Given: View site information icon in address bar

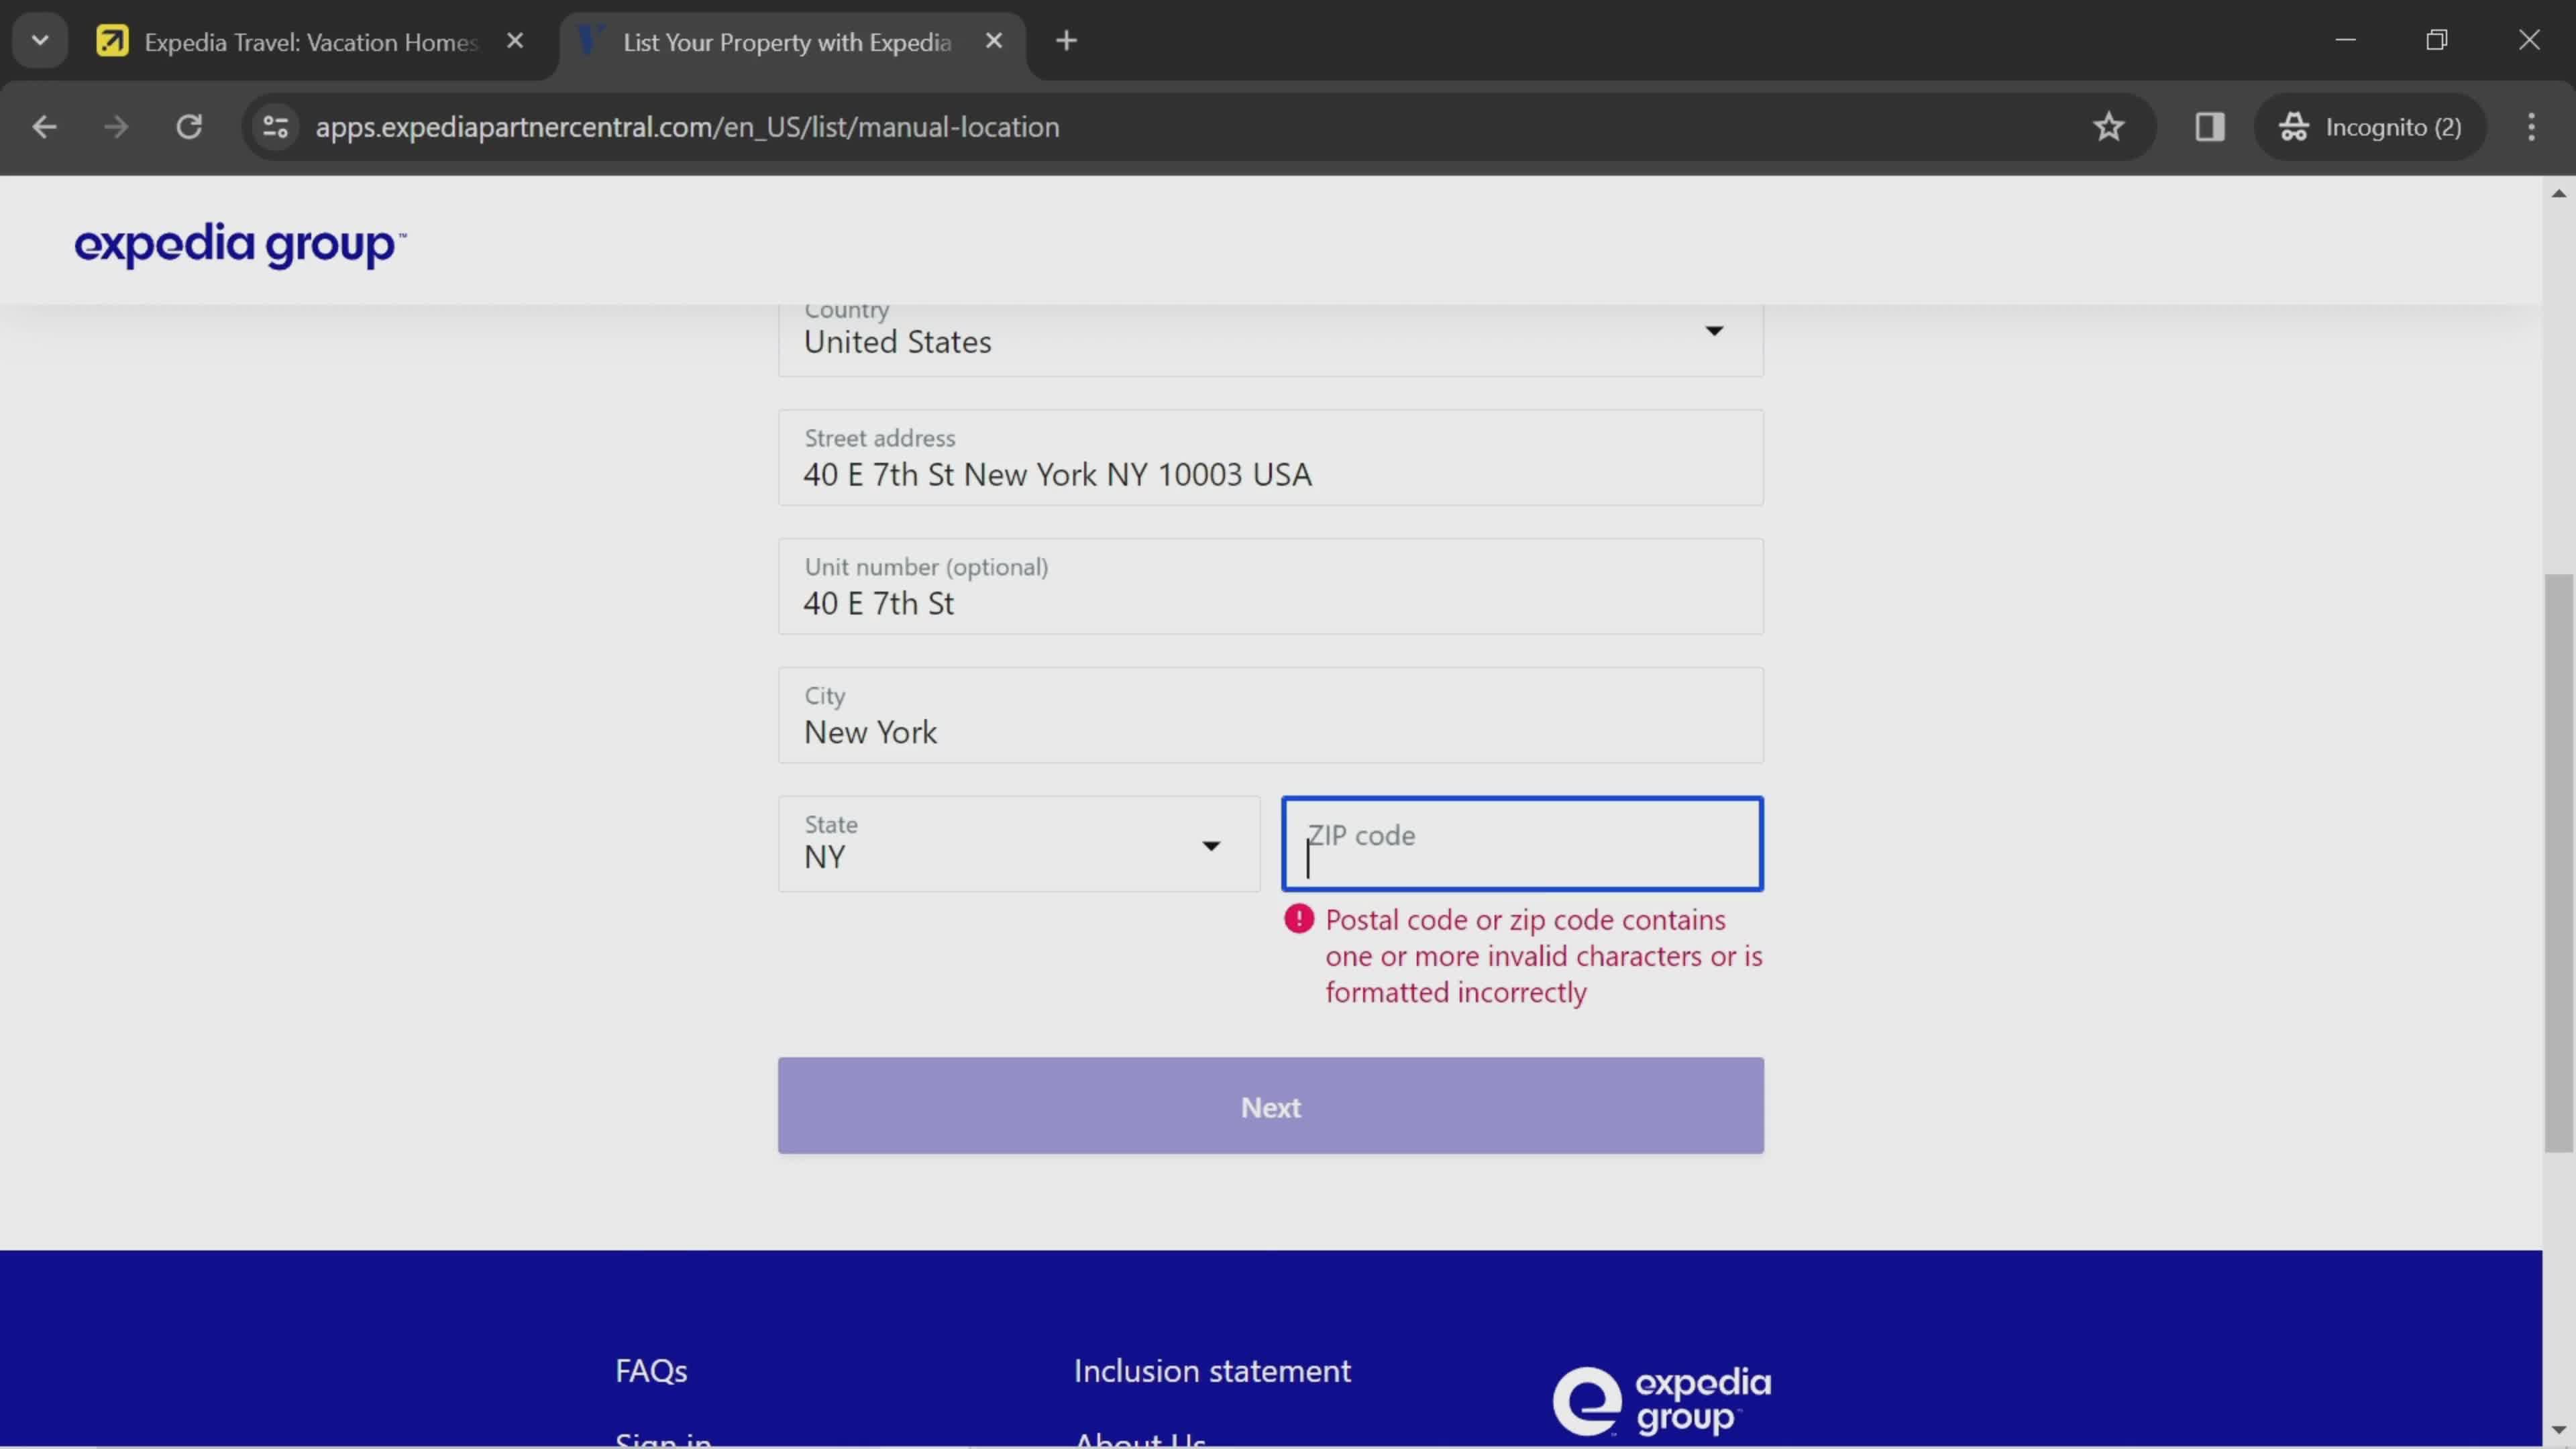Looking at the screenshot, I should coord(275,127).
